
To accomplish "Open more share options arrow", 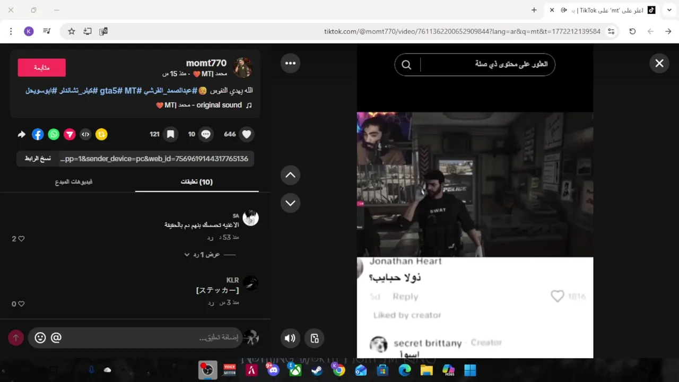I will pos(22,134).
